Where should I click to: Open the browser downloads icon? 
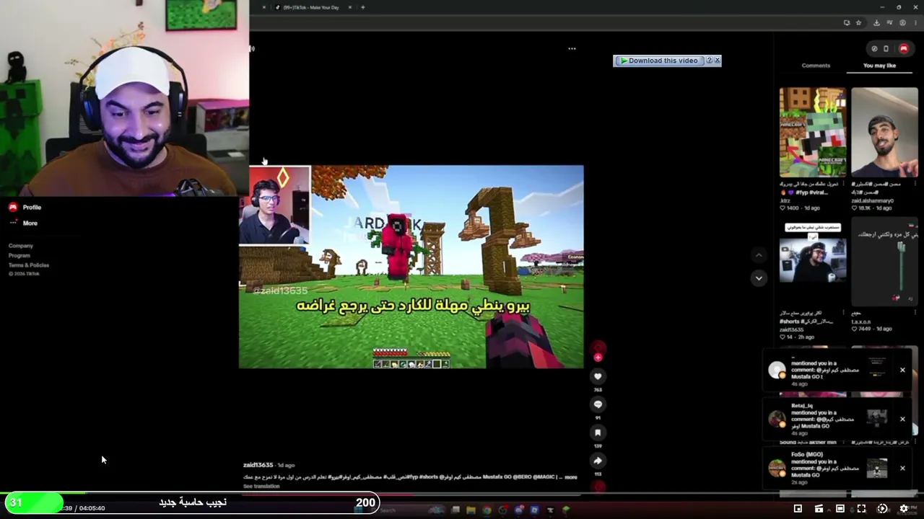(x=876, y=23)
